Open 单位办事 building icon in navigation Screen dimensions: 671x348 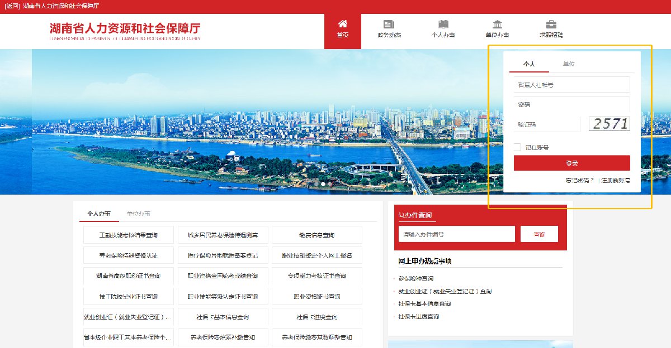pyautogui.click(x=497, y=24)
